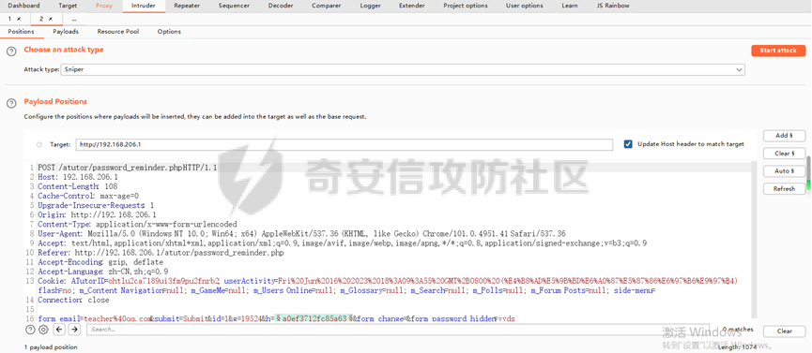Open the JS Rainbow tab
The height and width of the screenshot is (353, 812).
(x=613, y=6)
